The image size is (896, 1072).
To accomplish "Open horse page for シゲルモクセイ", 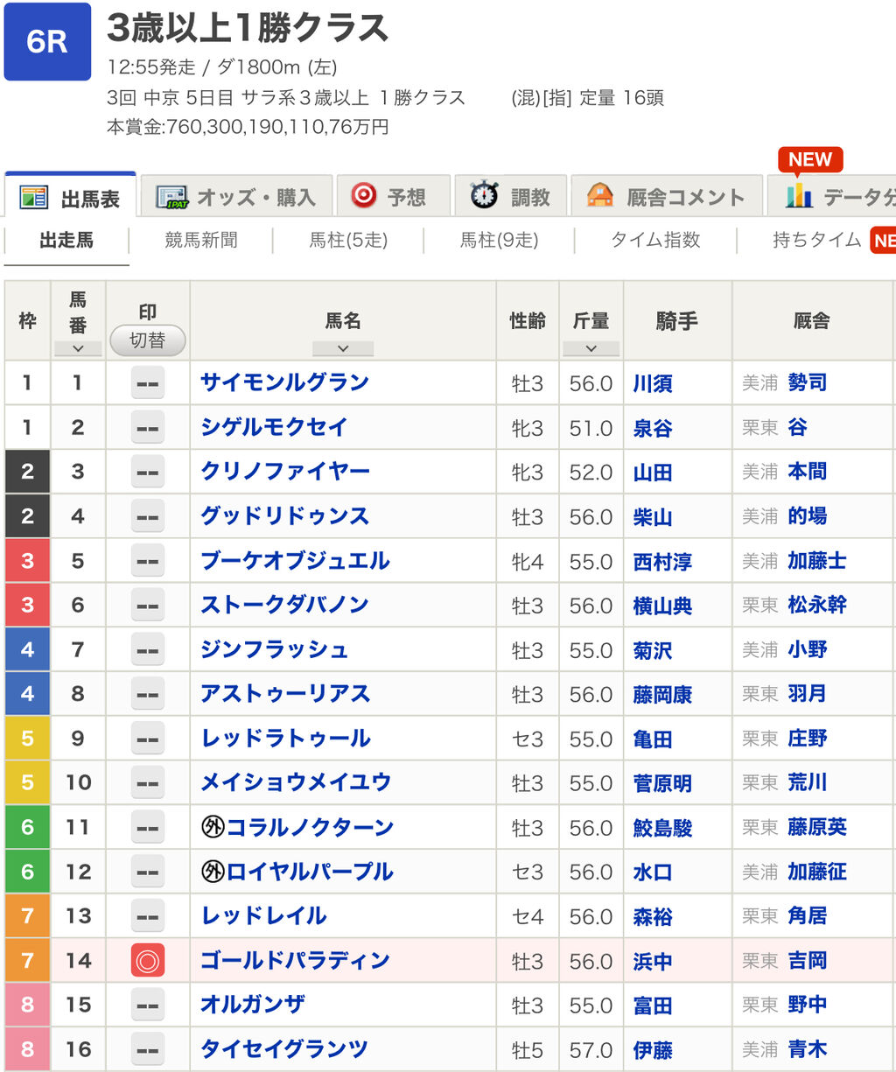I will [274, 427].
